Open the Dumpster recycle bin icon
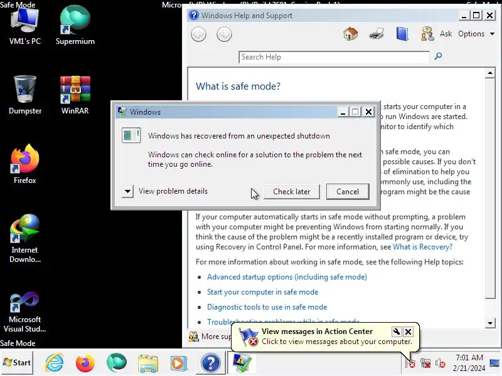Screen dimensions: 502x376 (25, 95)
